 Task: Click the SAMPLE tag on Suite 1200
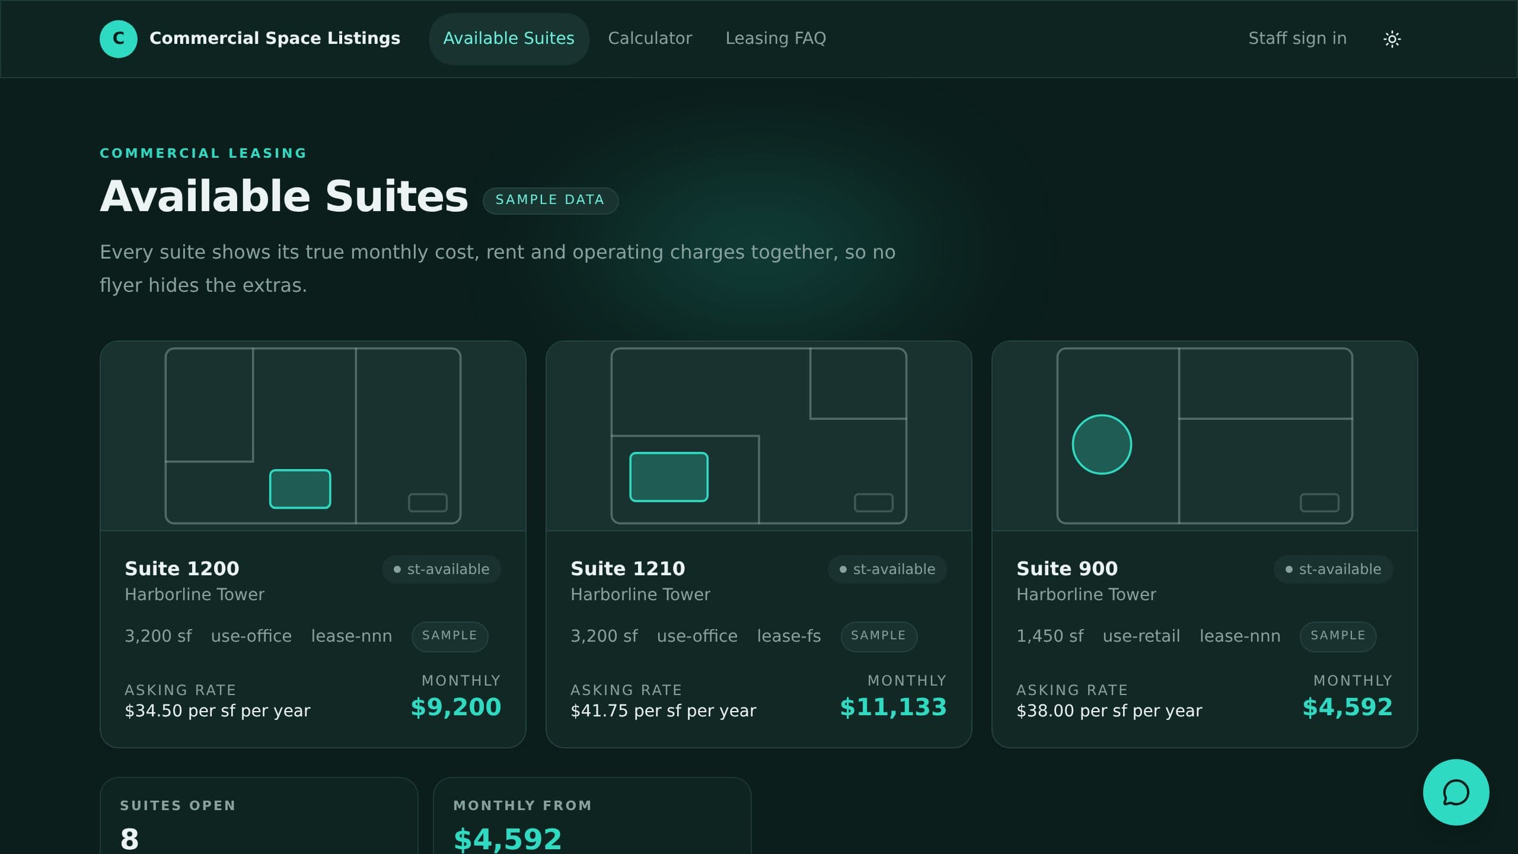click(450, 636)
